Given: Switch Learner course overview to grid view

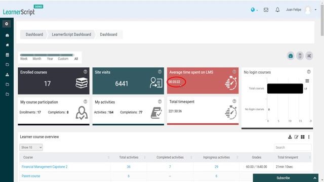Looking at the screenshot, I should [x=303, y=137].
